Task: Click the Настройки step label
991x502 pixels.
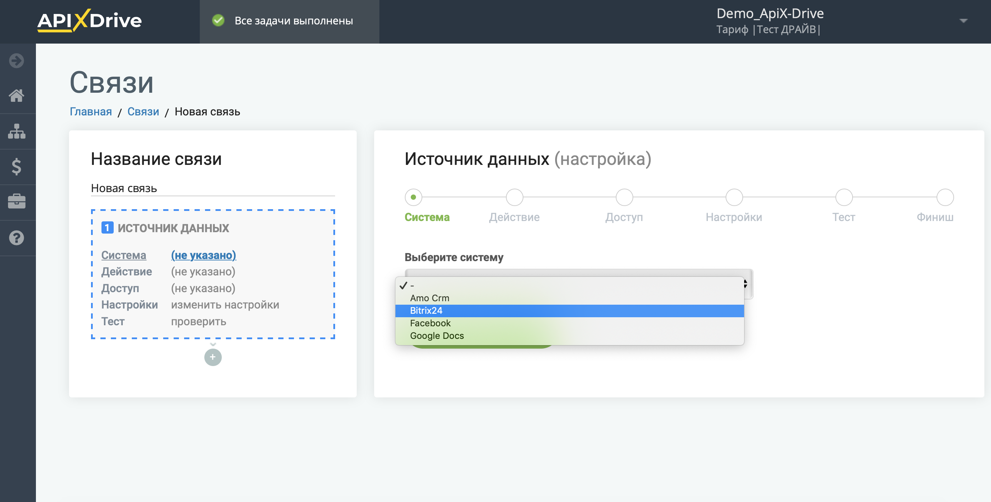Action: 734,217
